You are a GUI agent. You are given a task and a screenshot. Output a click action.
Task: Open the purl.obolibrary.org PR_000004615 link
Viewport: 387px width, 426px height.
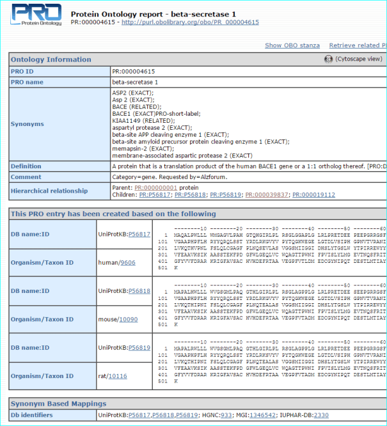pos(190,22)
